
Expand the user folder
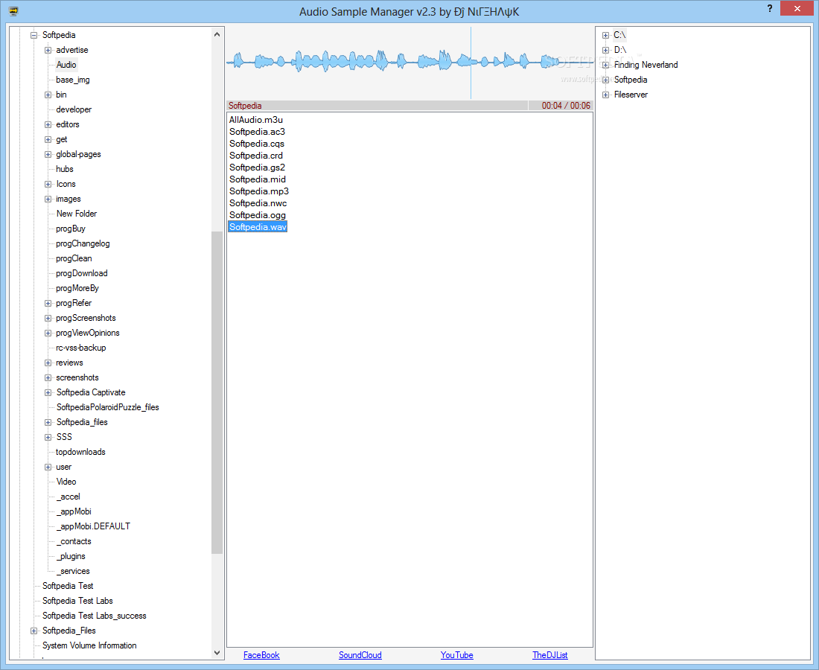tap(48, 468)
